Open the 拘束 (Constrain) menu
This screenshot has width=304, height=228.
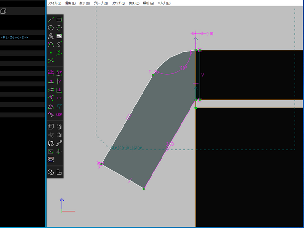[x=134, y=3]
